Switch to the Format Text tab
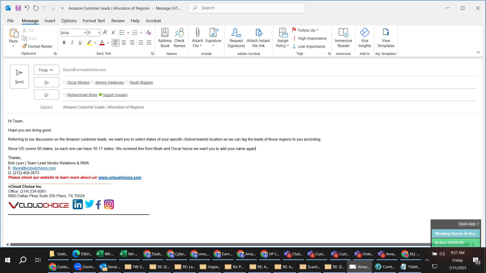 pyautogui.click(x=94, y=21)
